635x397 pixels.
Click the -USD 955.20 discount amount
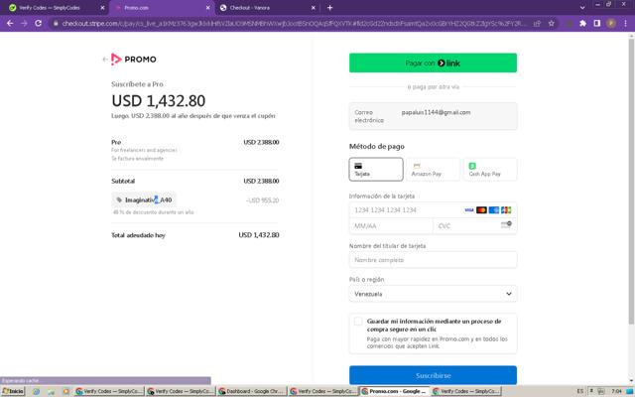point(262,200)
